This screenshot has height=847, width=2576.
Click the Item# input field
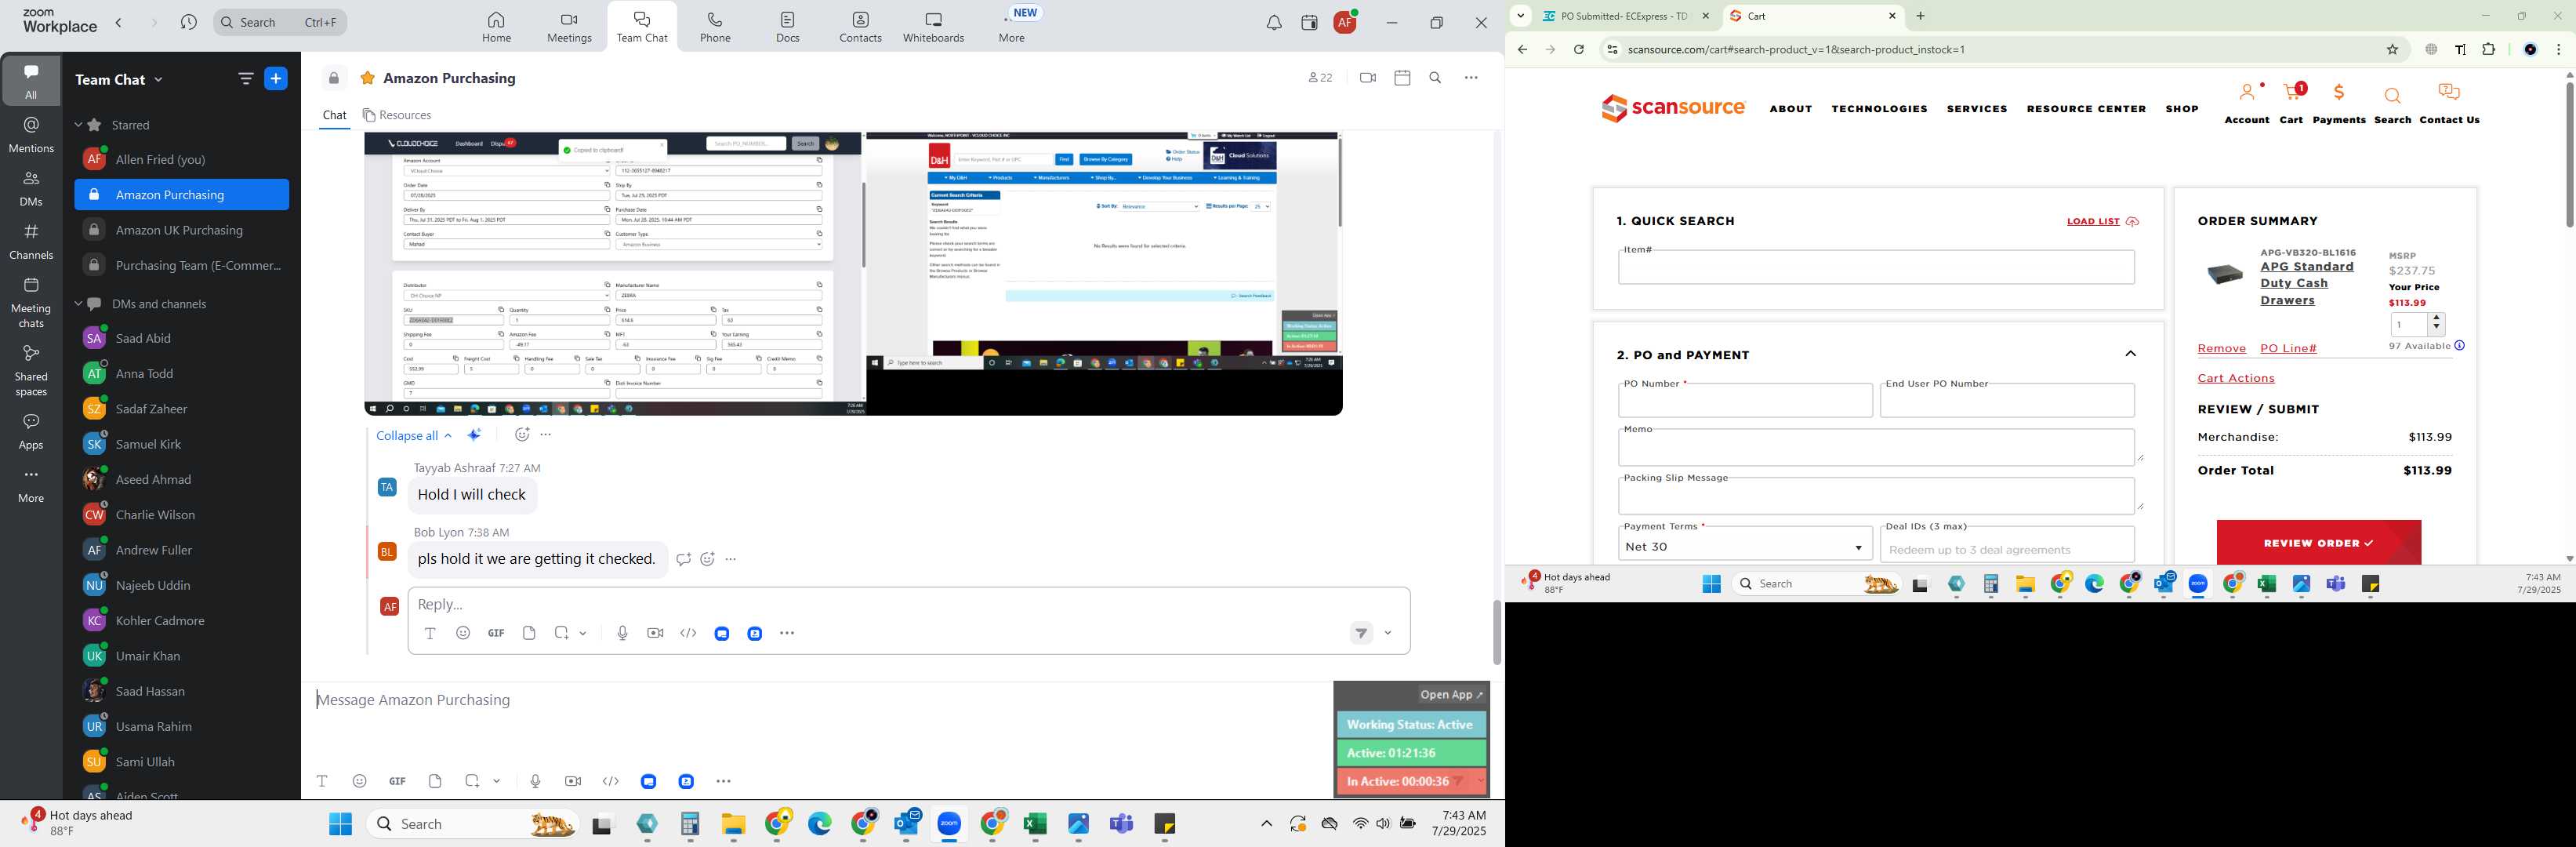1876,267
